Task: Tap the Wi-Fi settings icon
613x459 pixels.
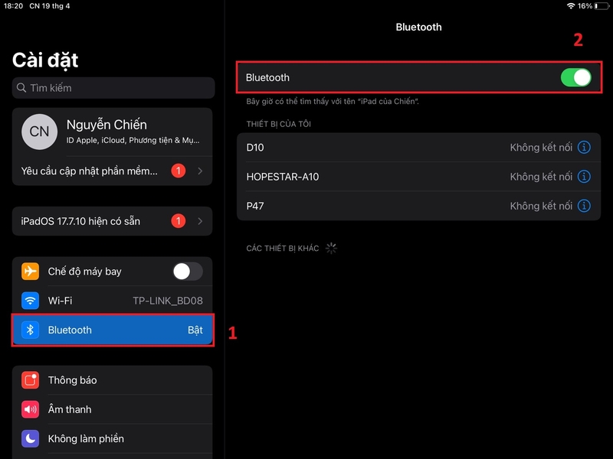Action: [30, 301]
